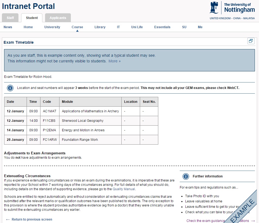259x223 pixels.
Task: Click the Further information info icon
Action: 186,176
